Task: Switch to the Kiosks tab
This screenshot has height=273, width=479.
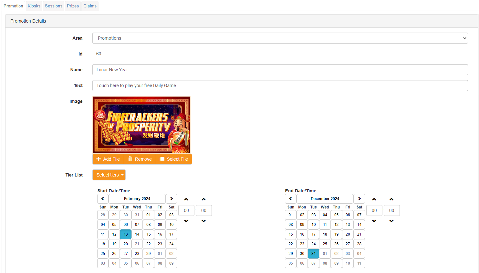Action: click(34, 6)
